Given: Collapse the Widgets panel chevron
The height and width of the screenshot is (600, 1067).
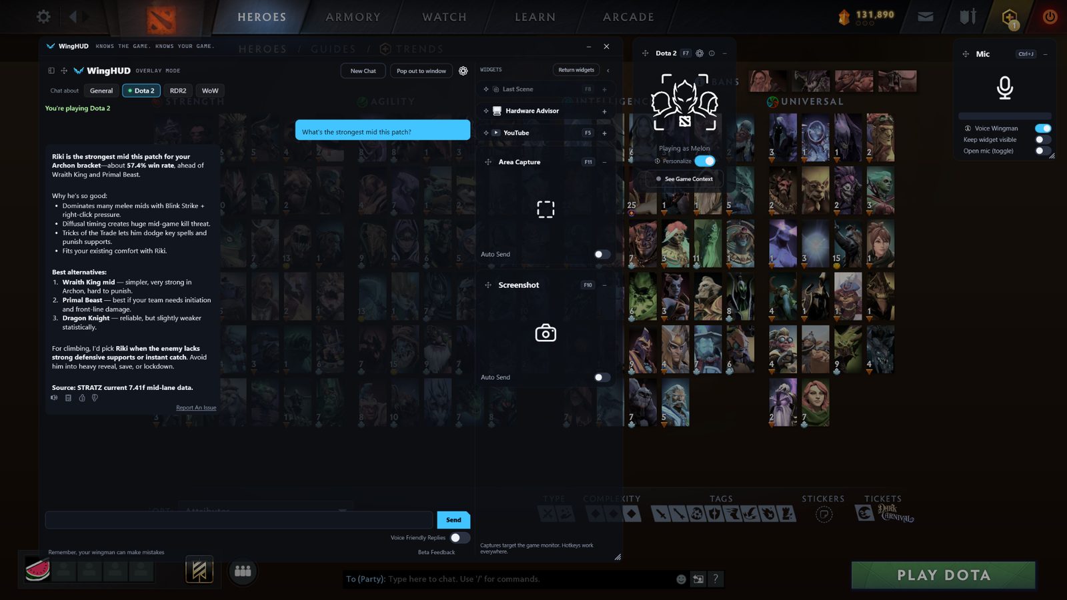Looking at the screenshot, I should (608, 70).
